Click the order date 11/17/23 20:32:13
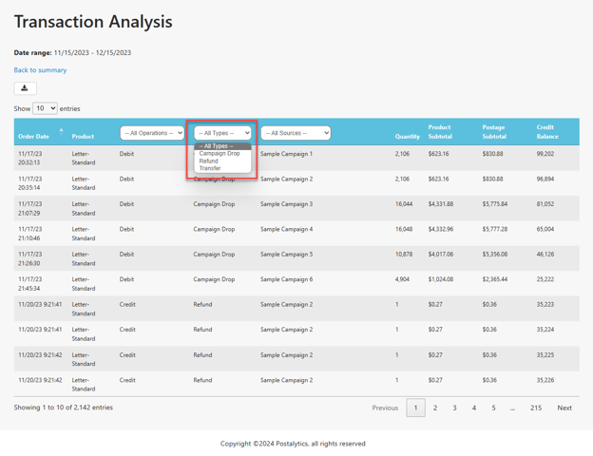This screenshot has height=456, width=593. coord(29,158)
